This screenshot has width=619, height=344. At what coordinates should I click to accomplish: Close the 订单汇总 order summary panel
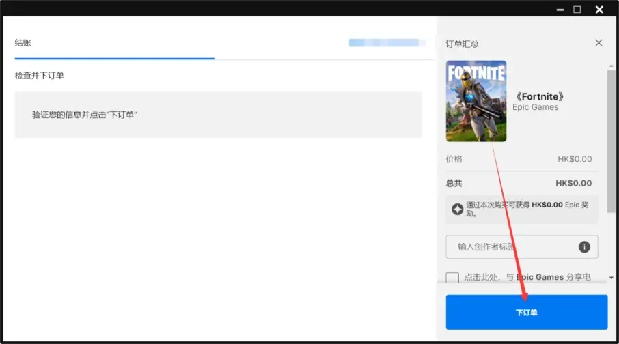tap(599, 42)
